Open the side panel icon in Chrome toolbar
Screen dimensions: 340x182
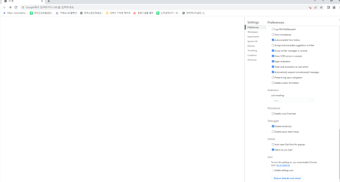coord(328,7)
